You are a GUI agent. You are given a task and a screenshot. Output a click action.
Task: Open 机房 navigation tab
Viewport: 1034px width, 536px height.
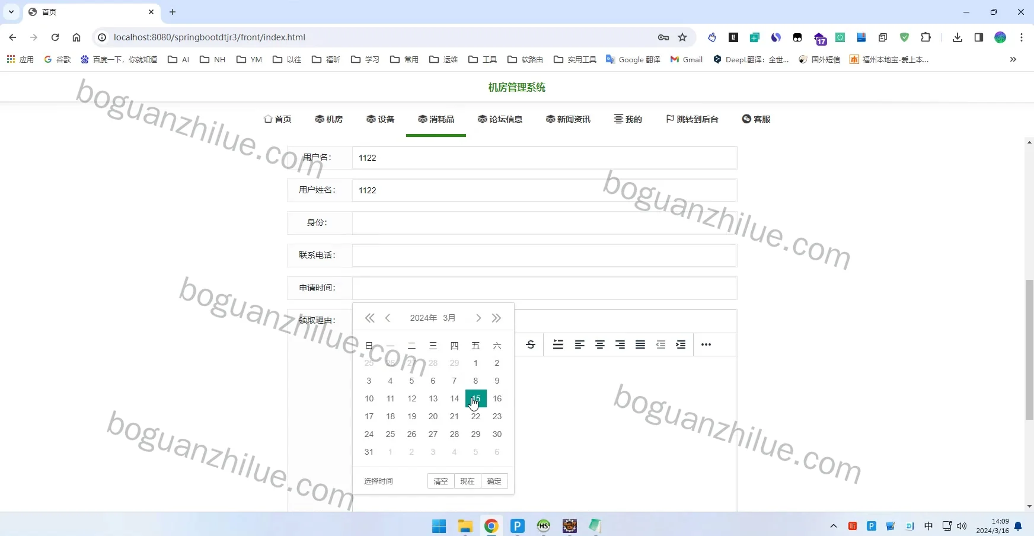point(329,119)
